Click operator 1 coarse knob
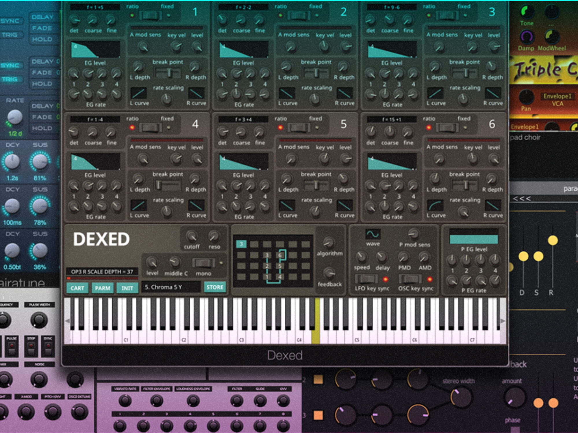Screen dimensions: 578x433 (92, 20)
